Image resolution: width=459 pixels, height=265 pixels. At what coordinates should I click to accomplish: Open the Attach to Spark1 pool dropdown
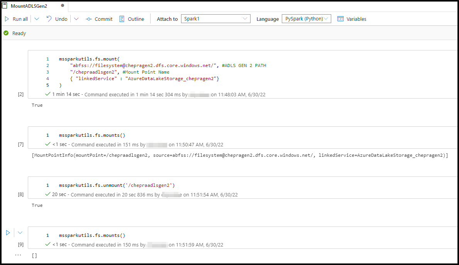tap(215, 19)
